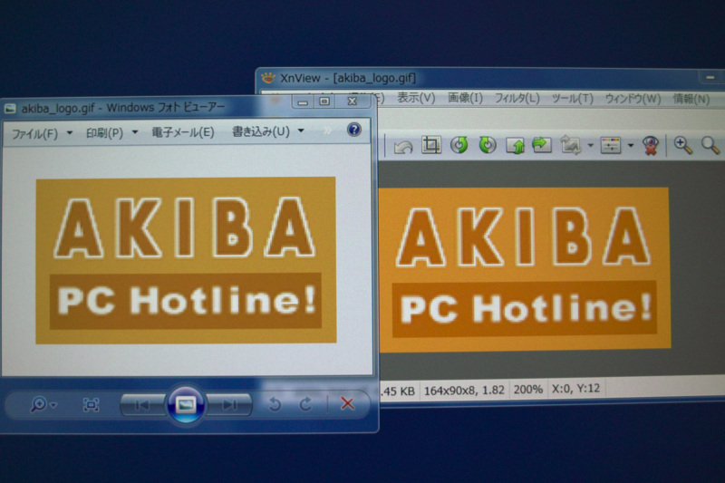Show hidden toolbar items chevron in Photo Viewer
The height and width of the screenshot is (483, 725).
pos(327,130)
